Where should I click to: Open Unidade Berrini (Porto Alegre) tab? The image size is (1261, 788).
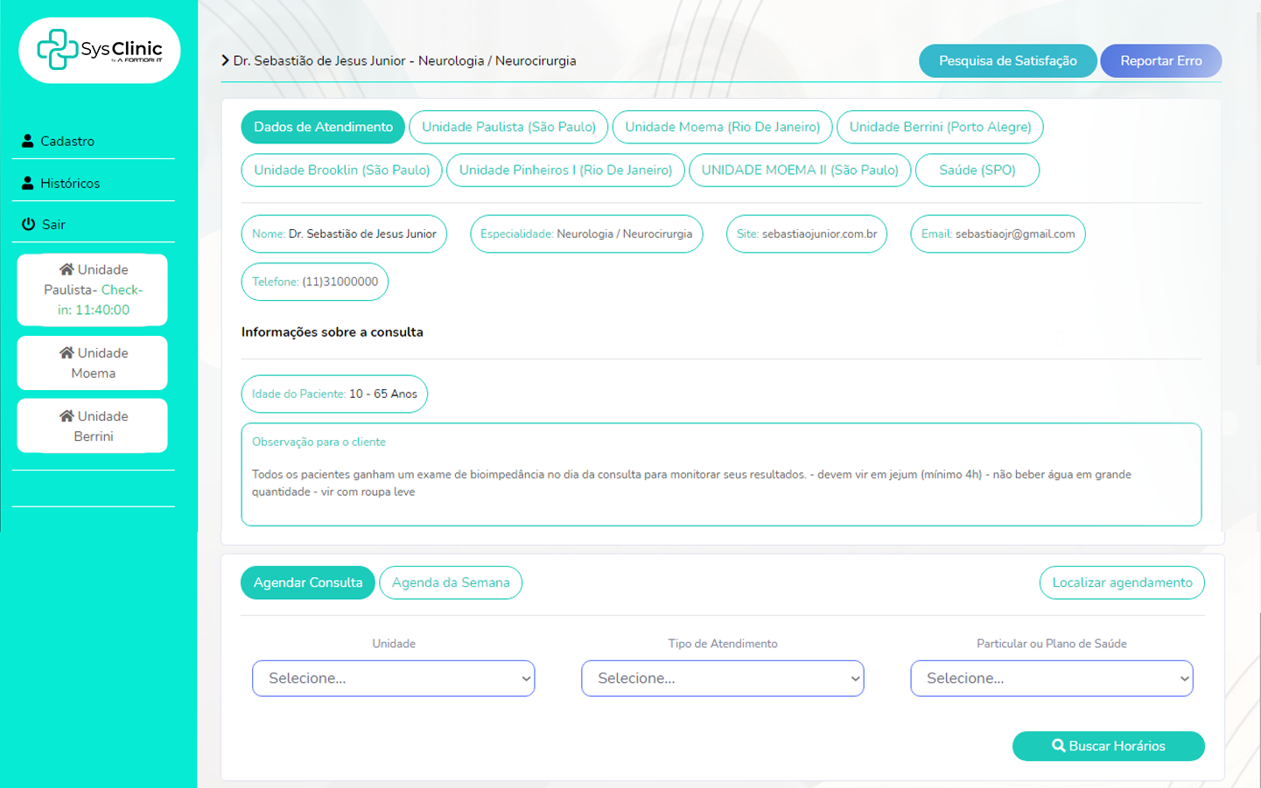pyautogui.click(x=940, y=127)
